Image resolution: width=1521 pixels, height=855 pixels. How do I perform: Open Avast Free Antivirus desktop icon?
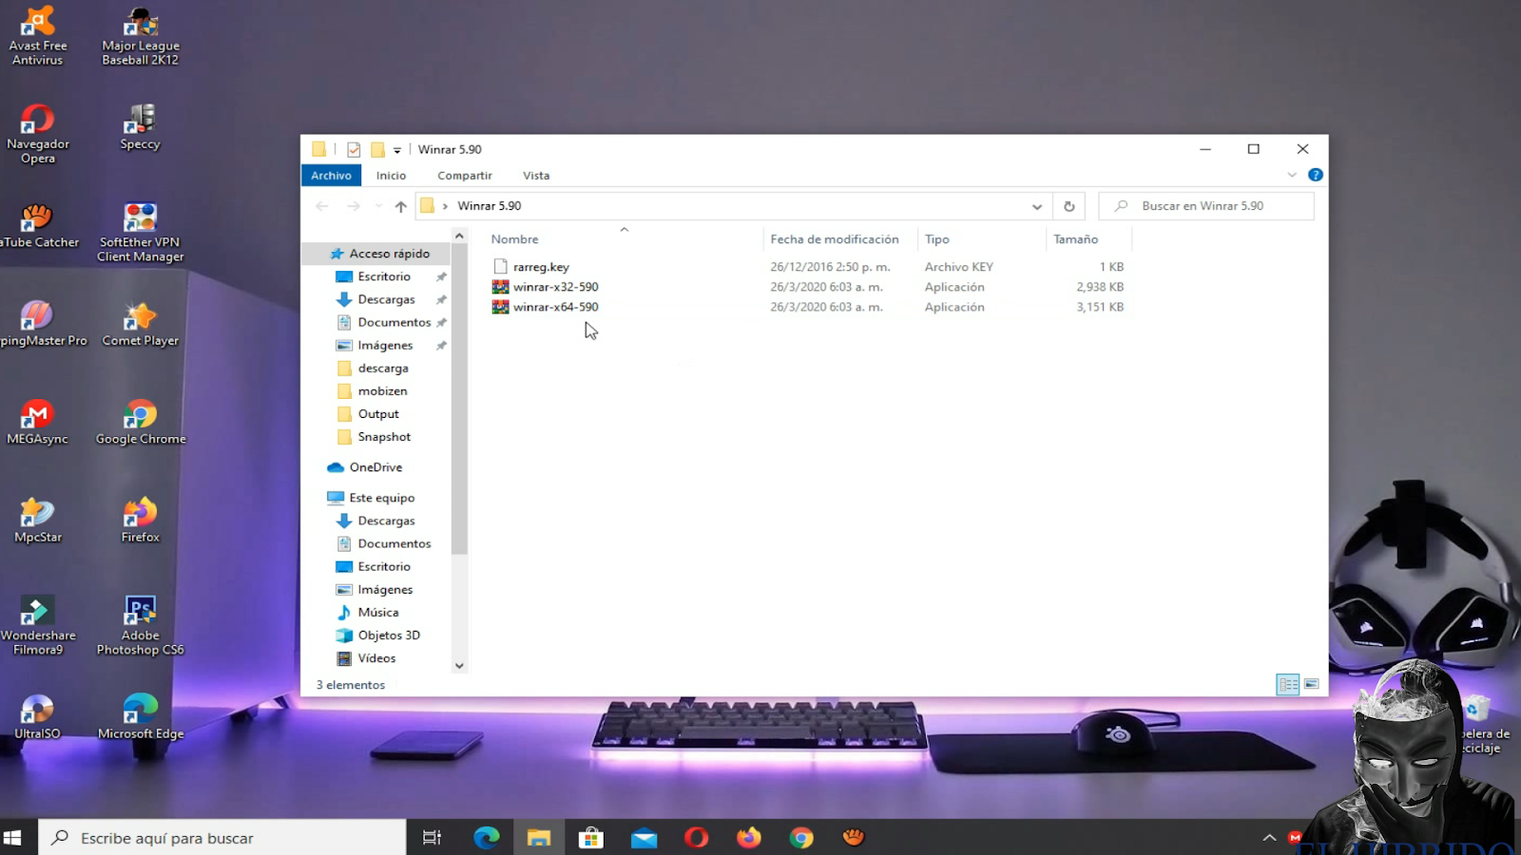coord(38,36)
